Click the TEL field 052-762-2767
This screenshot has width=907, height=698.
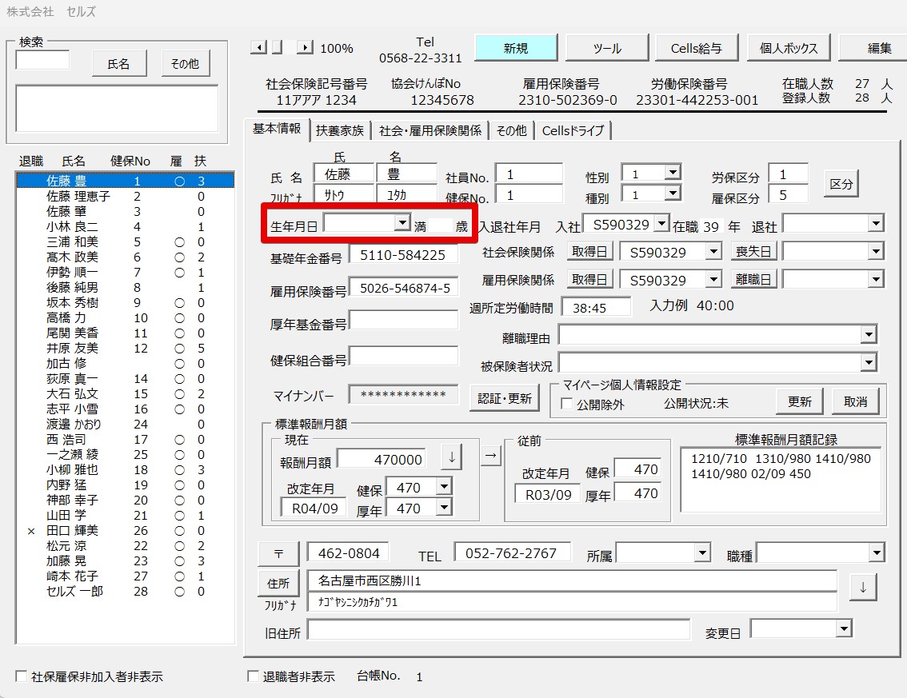pos(512,552)
